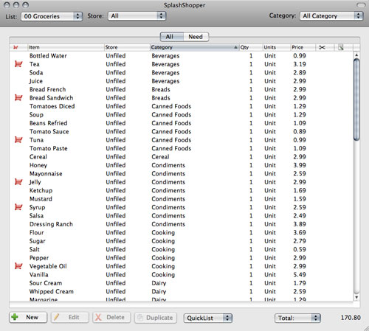Image resolution: width=369 pixels, height=331 pixels.
Task: Click the vertical scrollbar thumb
Action: click(356, 100)
